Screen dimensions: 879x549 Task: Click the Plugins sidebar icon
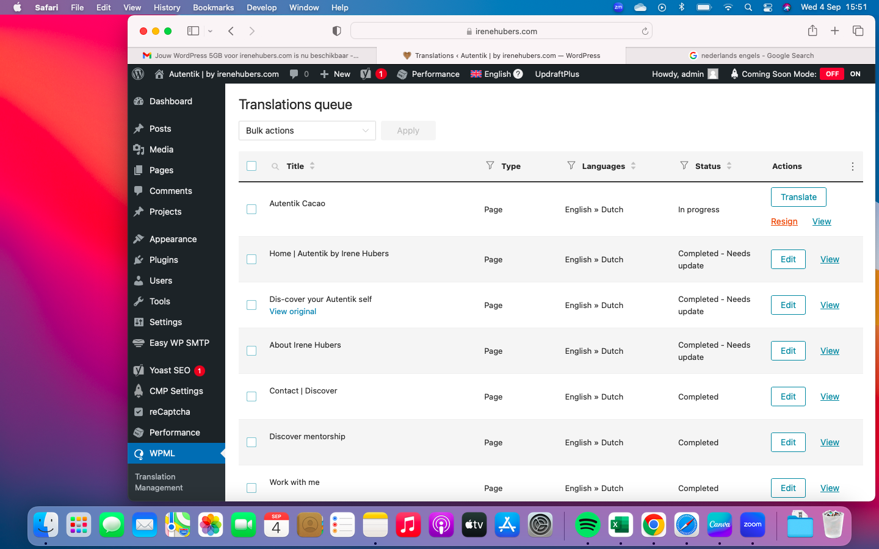[139, 260]
